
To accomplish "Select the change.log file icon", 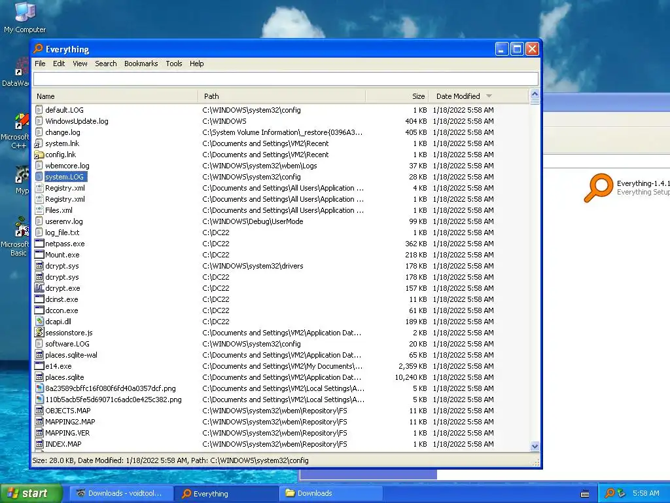I will 39,132.
